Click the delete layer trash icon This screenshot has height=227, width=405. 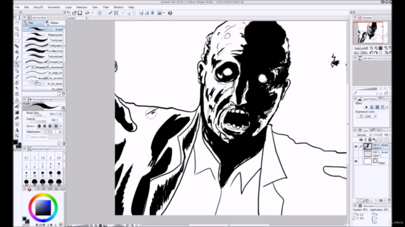pyautogui.click(x=389, y=201)
